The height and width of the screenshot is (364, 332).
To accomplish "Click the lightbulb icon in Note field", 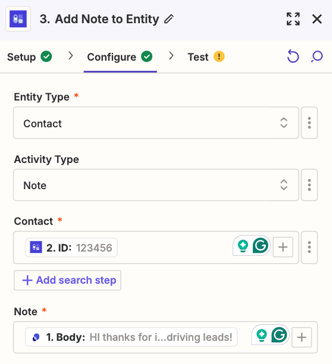I will click(x=262, y=335).
